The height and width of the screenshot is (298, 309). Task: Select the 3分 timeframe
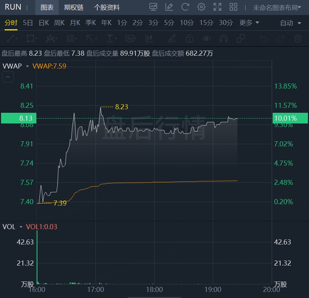(153, 23)
